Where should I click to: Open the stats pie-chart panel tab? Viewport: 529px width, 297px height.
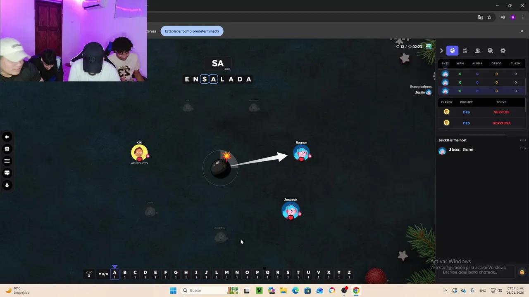[x=452, y=50]
